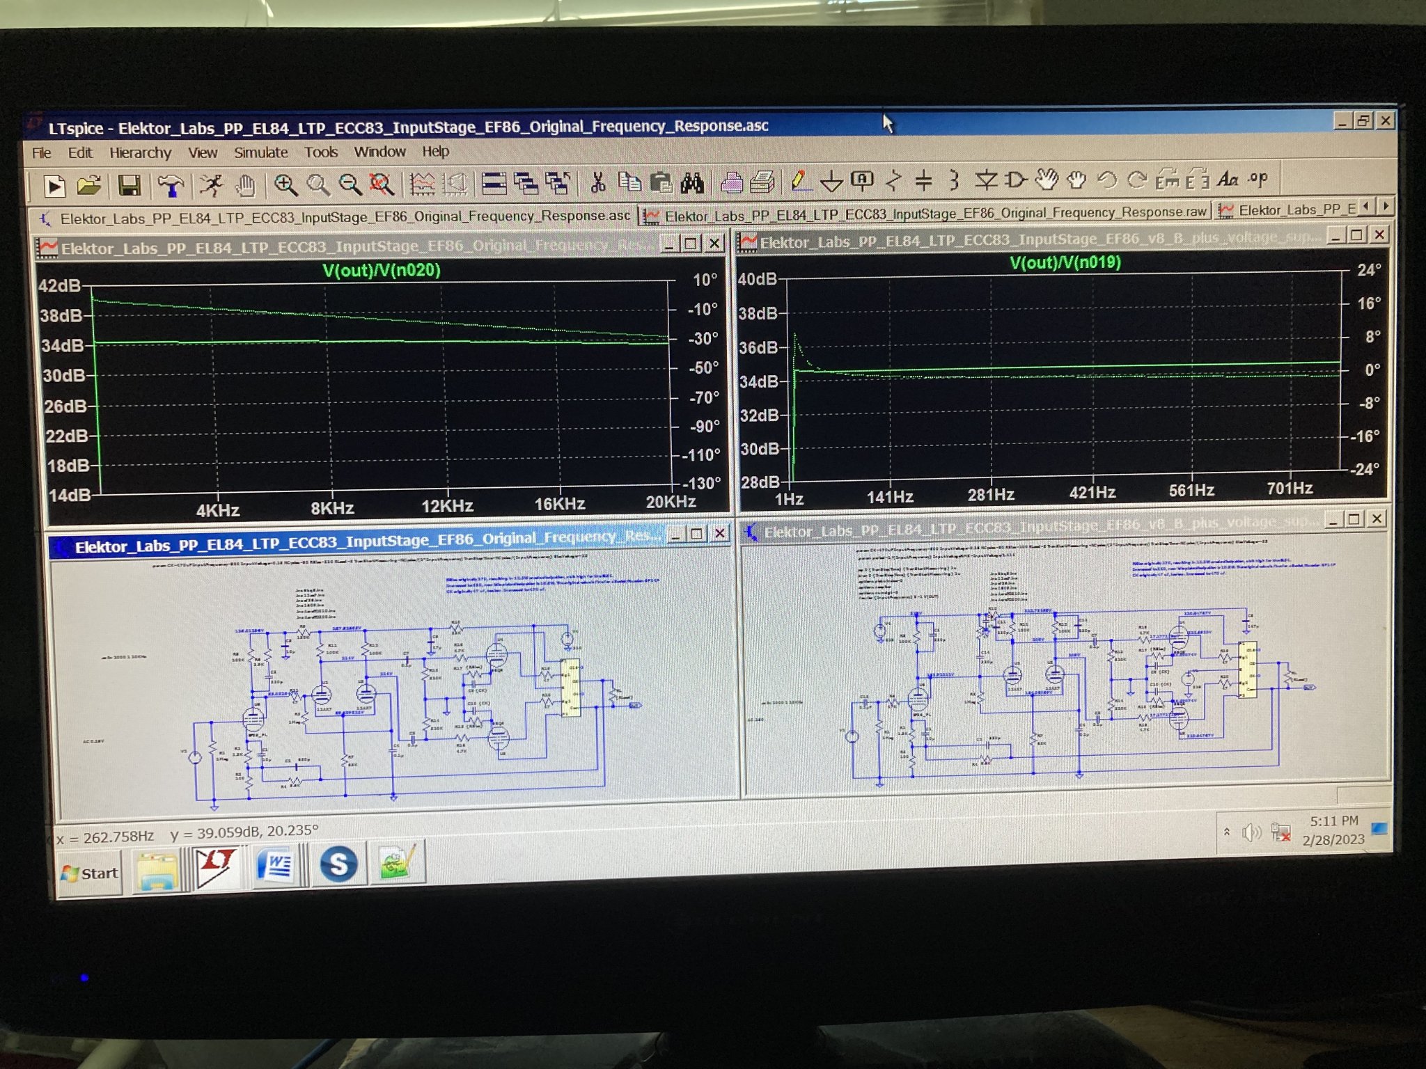This screenshot has width=1426, height=1069.
Task: Select the SPICE directive '.op' tool
Action: click(1258, 178)
